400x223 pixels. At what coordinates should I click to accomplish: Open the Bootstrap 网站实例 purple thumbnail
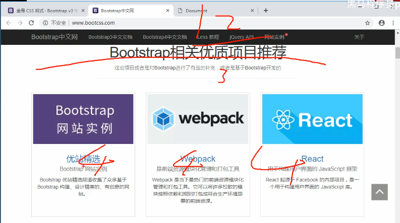click(83, 119)
